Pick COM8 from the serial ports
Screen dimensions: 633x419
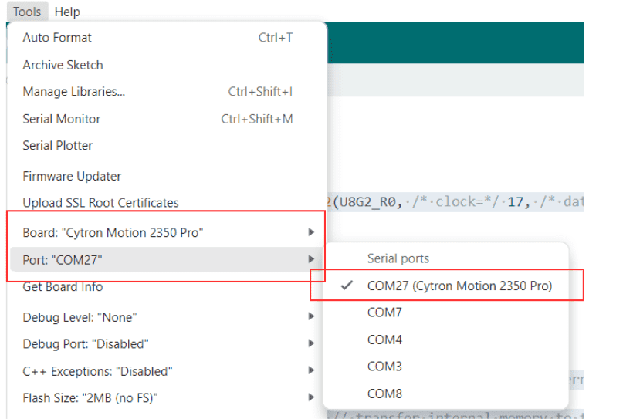[384, 394]
